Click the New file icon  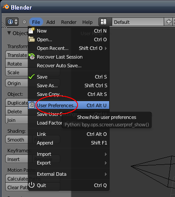32,31
